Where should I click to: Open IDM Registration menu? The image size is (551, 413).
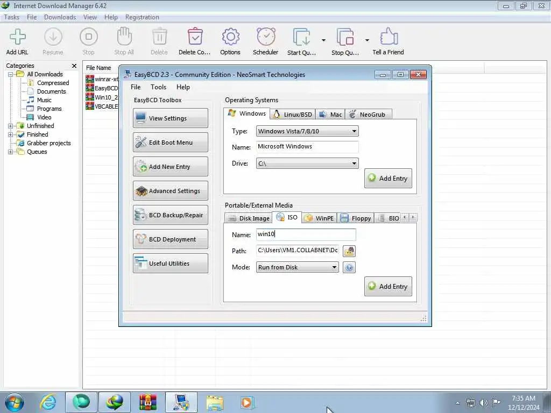(x=142, y=17)
